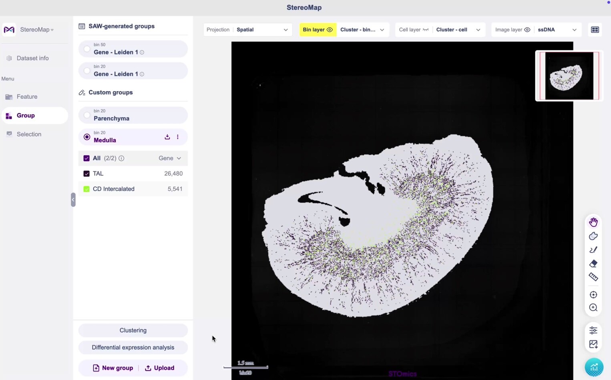The height and width of the screenshot is (380, 611).
Task: Select the eraser tool
Action: click(x=593, y=263)
